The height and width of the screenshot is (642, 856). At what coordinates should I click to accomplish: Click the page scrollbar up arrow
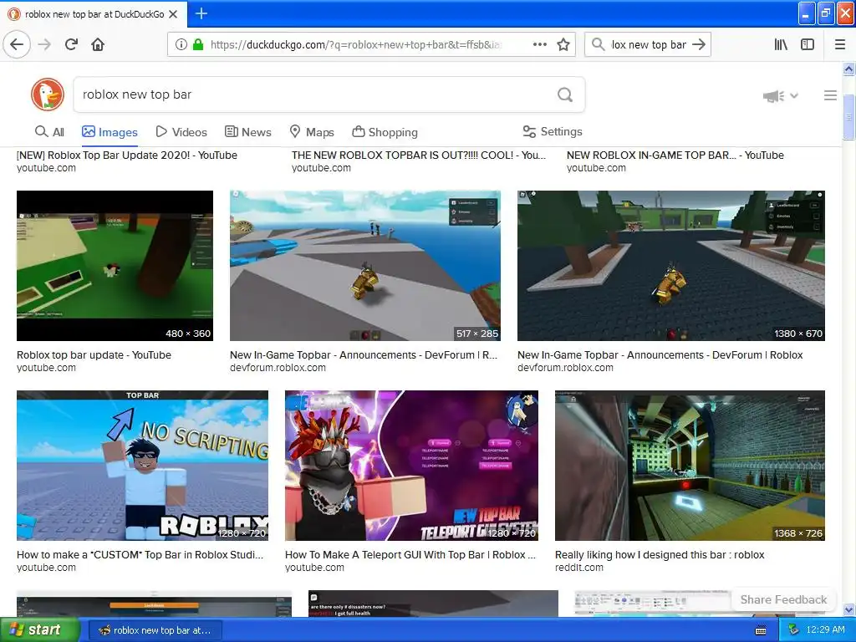[x=848, y=69]
